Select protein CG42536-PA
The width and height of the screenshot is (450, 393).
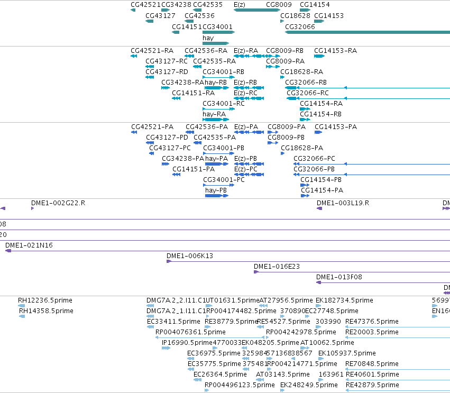(x=207, y=127)
